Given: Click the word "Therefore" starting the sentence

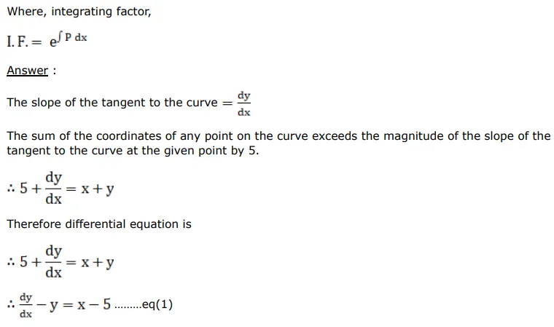Looking at the screenshot, I should tap(34, 224).
